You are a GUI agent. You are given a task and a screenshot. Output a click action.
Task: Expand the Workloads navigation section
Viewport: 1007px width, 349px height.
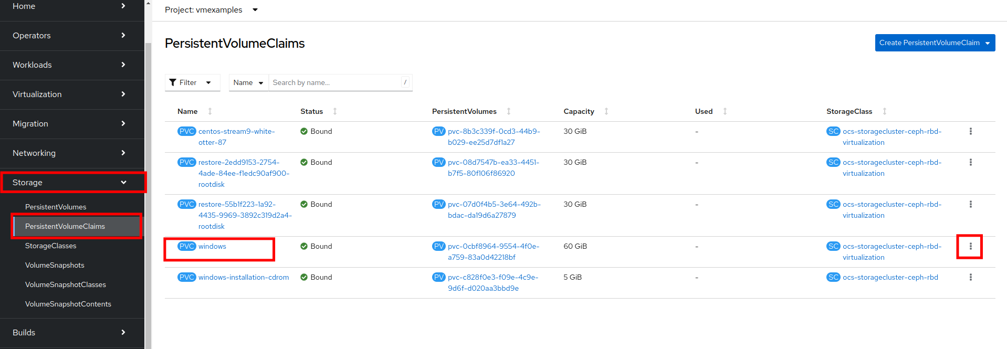72,65
